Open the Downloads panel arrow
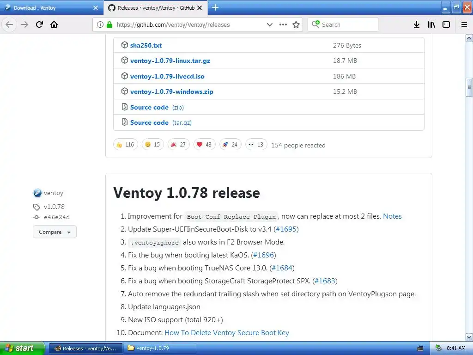Image resolution: width=473 pixels, height=355 pixels. [417, 25]
